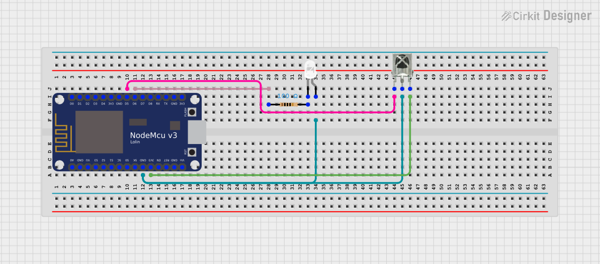Click the FLASH button on the NodeMcu board
Image resolution: width=600 pixels, height=264 pixels.
pyautogui.click(x=192, y=112)
